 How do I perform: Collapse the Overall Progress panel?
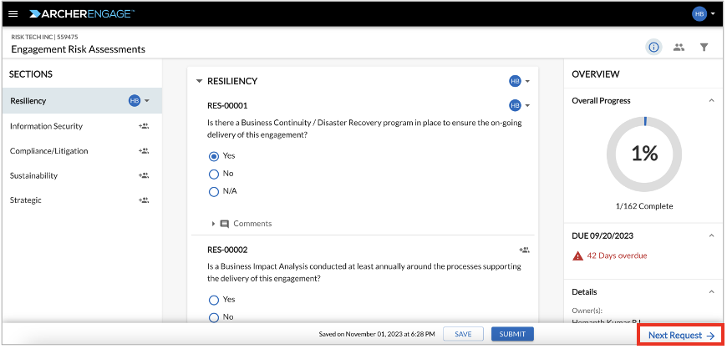[x=712, y=100]
